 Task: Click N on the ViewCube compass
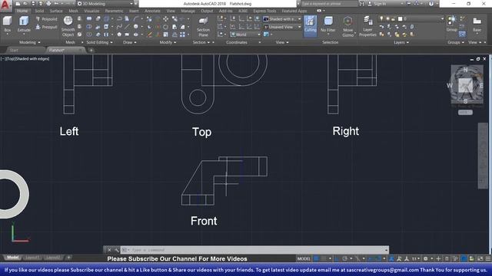pos(466,70)
